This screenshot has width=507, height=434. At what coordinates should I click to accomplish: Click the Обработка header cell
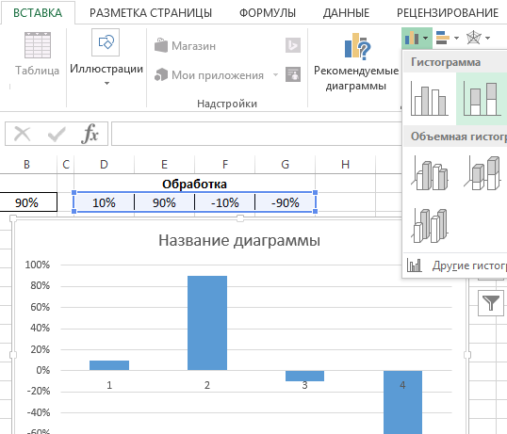click(x=194, y=185)
